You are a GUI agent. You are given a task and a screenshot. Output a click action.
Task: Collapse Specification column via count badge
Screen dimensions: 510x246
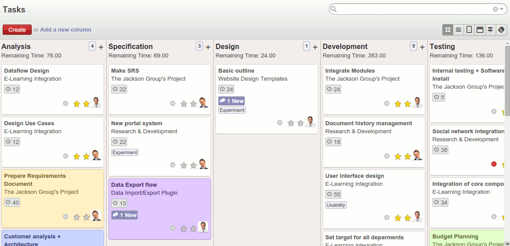[199, 46]
